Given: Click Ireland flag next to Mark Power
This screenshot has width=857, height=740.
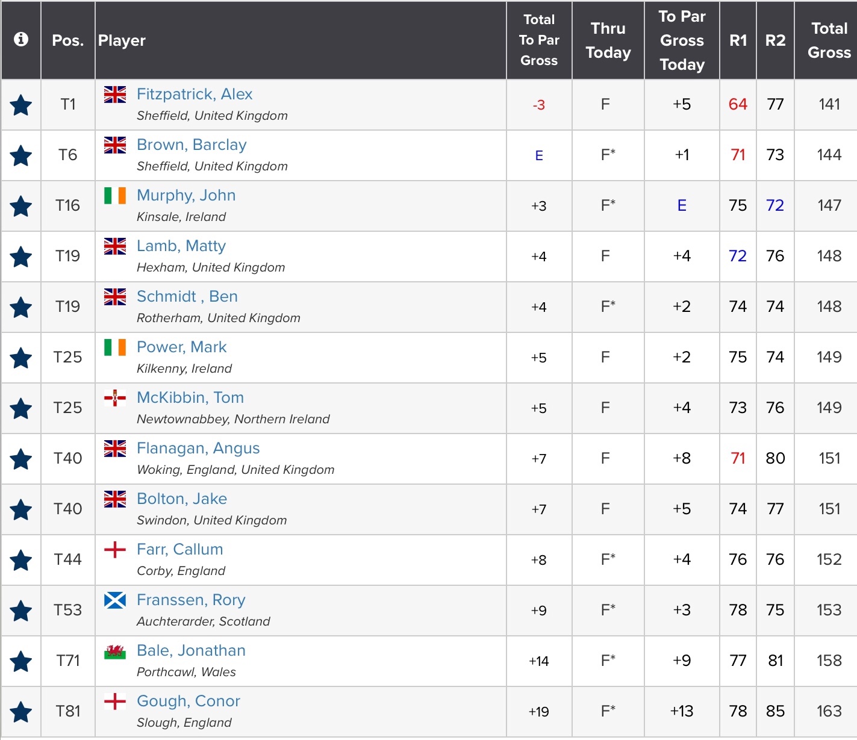Looking at the screenshot, I should [115, 347].
